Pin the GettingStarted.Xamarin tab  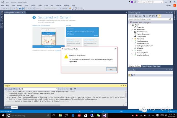pos(22,13)
